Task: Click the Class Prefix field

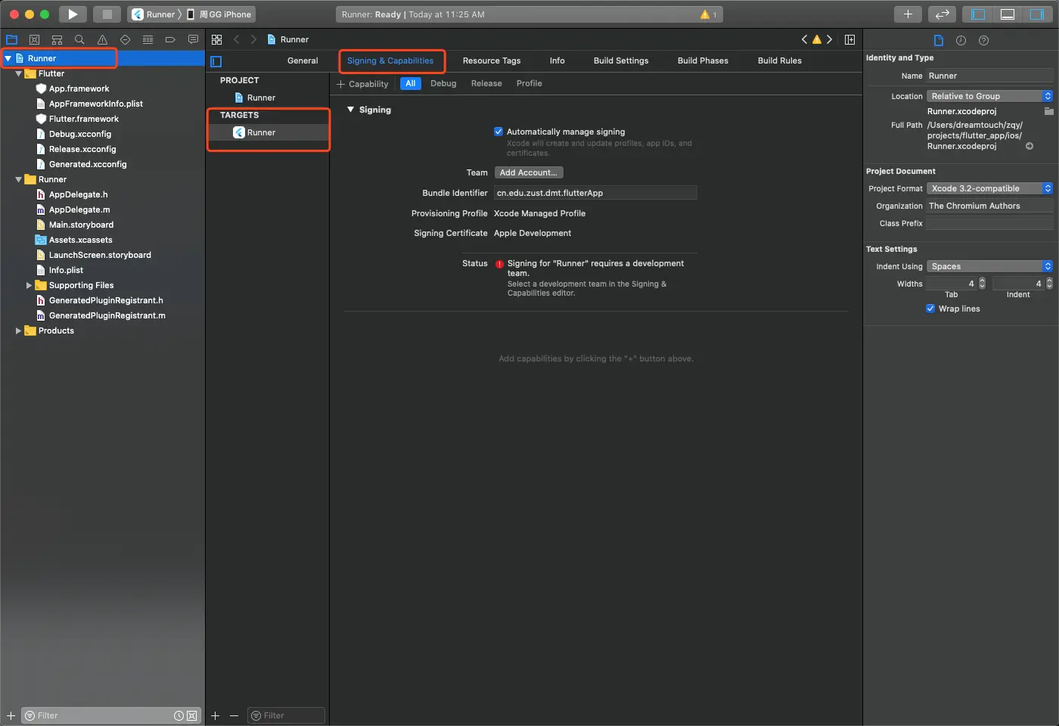Action: click(990, 223)
